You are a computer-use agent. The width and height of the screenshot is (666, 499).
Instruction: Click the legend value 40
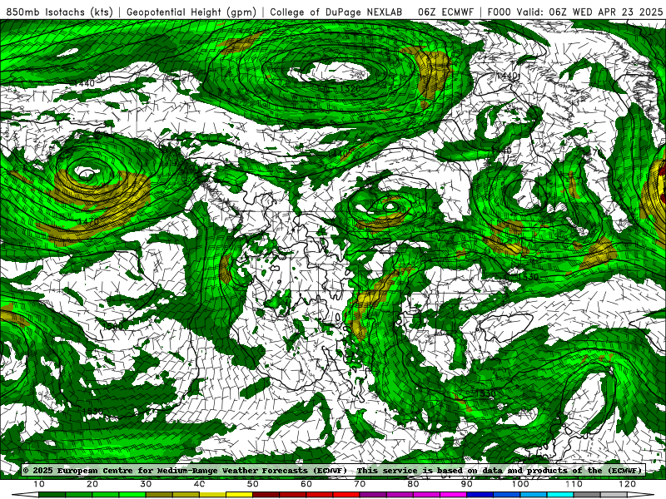199,484
